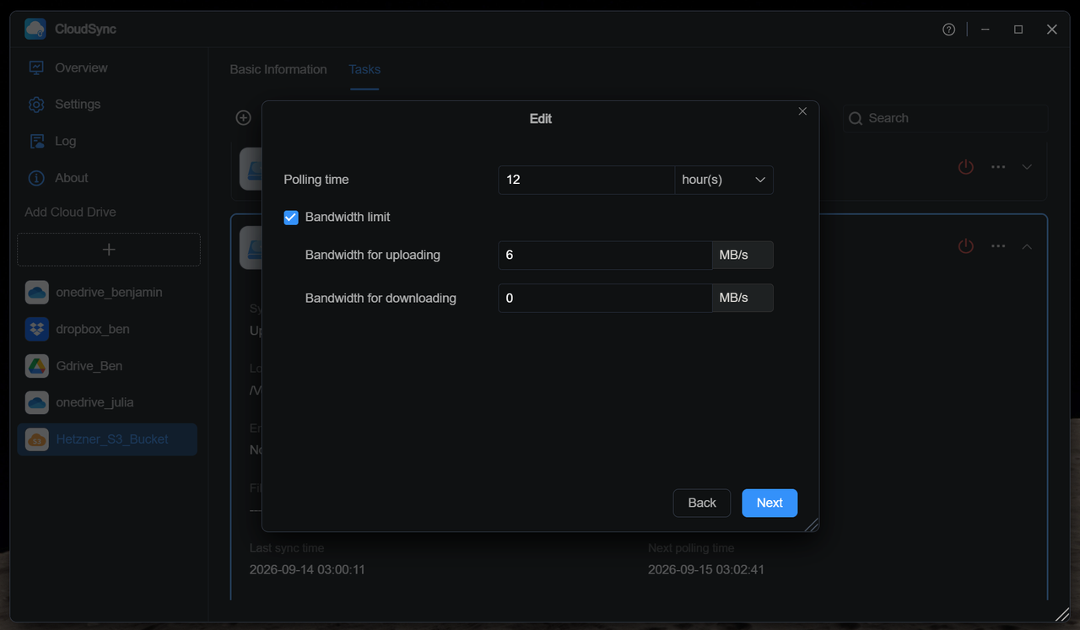Expand the first task with down chevron
Image resolution: width=1080 pixels, height=630 pixels.
click(1027, 167)
